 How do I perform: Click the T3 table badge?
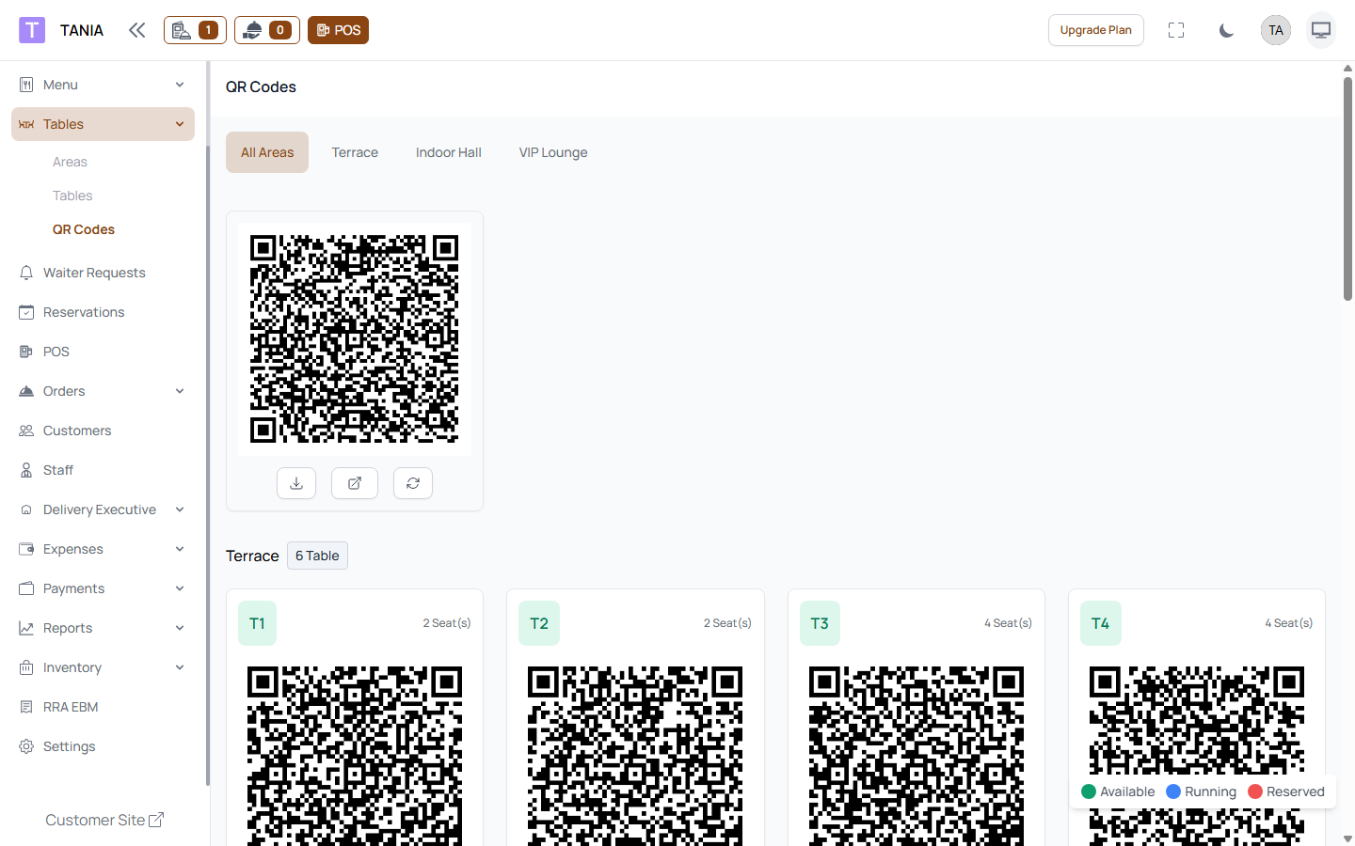coord(820,623)
